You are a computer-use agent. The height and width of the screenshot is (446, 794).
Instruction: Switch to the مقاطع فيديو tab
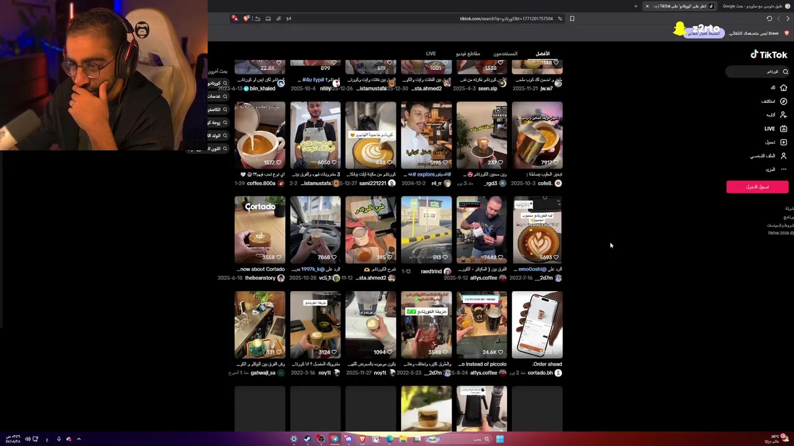tap(468, 54)
